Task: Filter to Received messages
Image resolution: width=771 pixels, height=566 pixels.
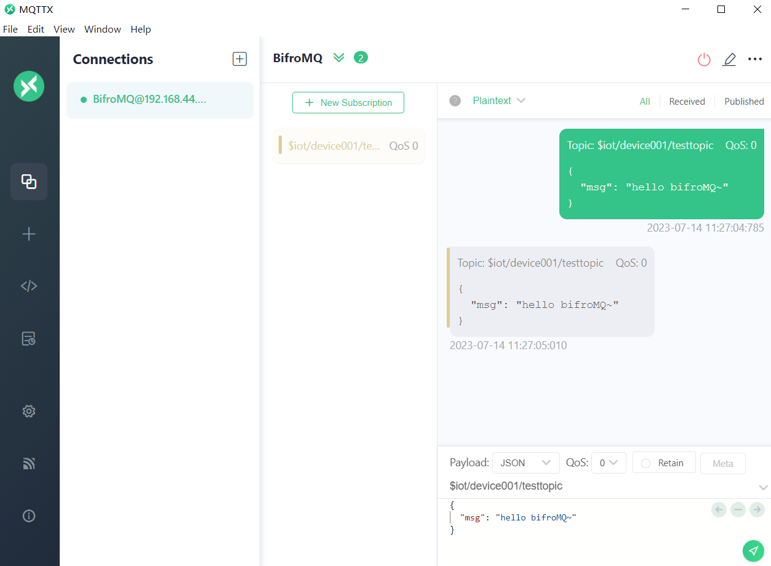Action: coord(687,102)
